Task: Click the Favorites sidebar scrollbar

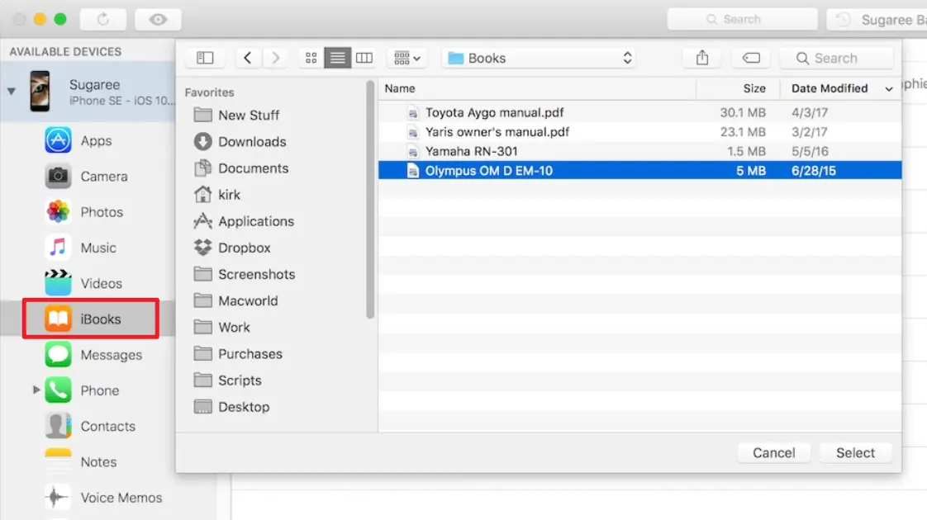Action: (x=370, y=200)
